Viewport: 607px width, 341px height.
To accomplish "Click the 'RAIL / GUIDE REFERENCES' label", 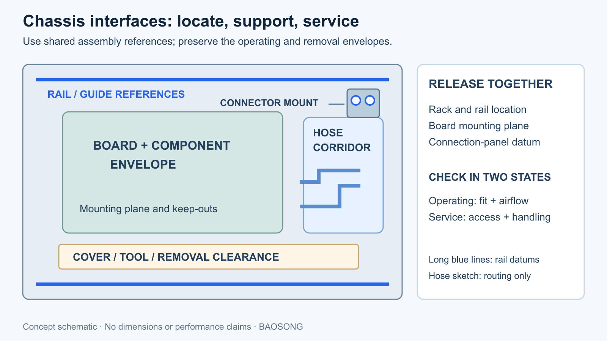I will point(116,94).
